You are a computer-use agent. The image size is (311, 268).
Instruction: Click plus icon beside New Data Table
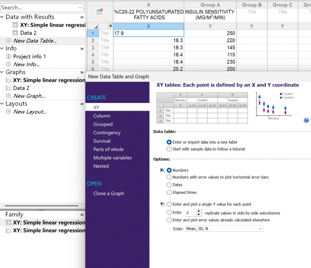coord(8,40)
